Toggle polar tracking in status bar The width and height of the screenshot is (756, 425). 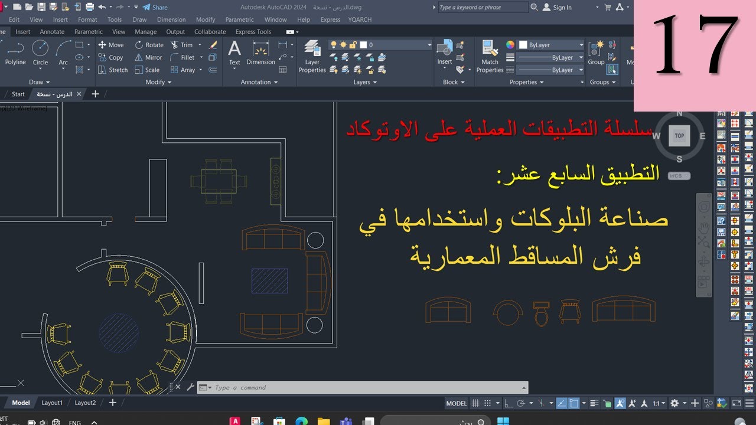click(x=521, y=403)
